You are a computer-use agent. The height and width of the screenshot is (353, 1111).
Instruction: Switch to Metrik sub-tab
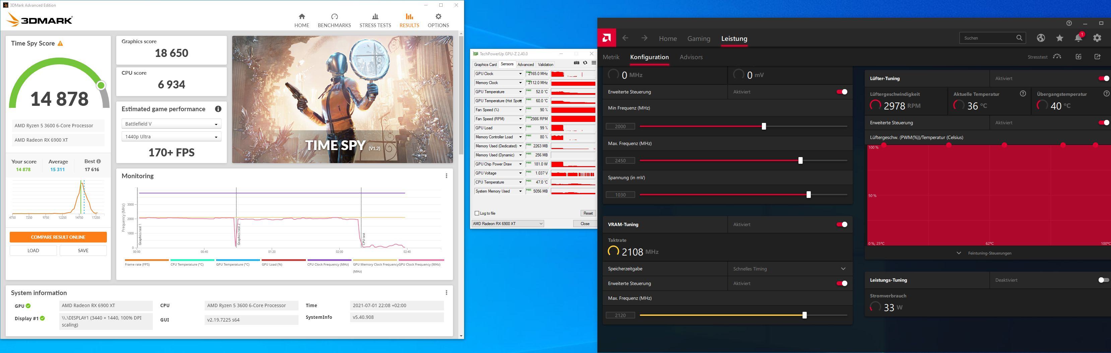pyautogui.click(x=611, y=57)
